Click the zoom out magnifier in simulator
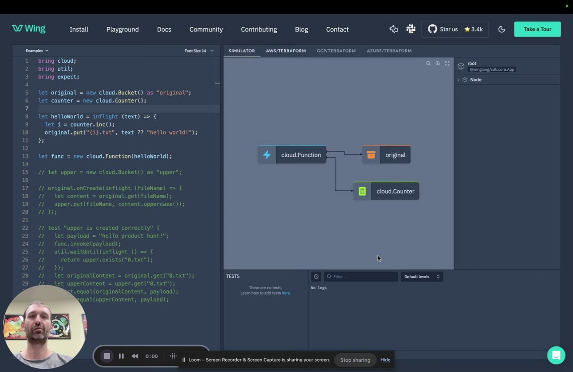This screenshot has width=573, height=372. click(428, 64)
